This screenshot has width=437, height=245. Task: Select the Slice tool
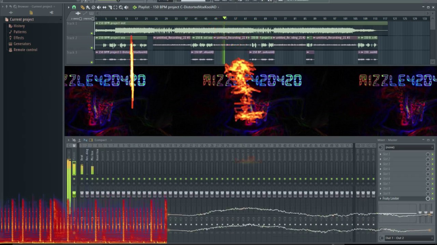[110, 7]
